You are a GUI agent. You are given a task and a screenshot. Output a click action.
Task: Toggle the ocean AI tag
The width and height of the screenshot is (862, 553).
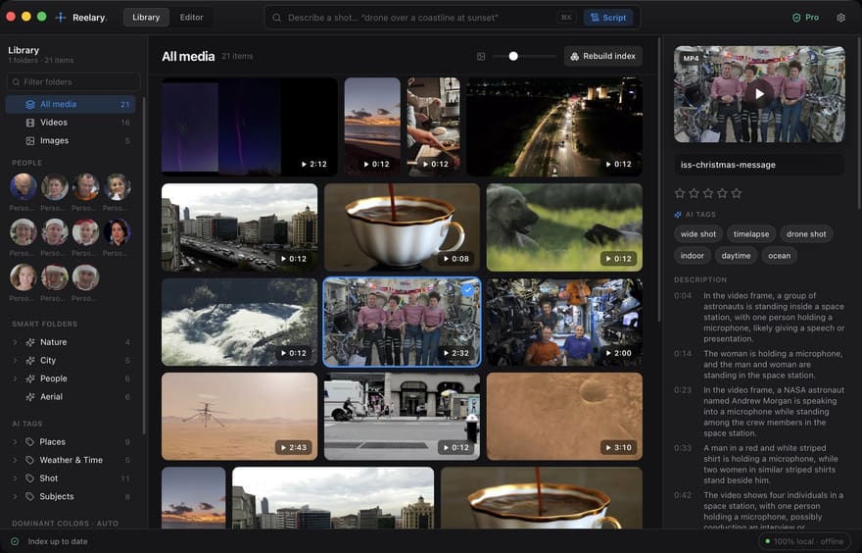[x=779, y=255]
